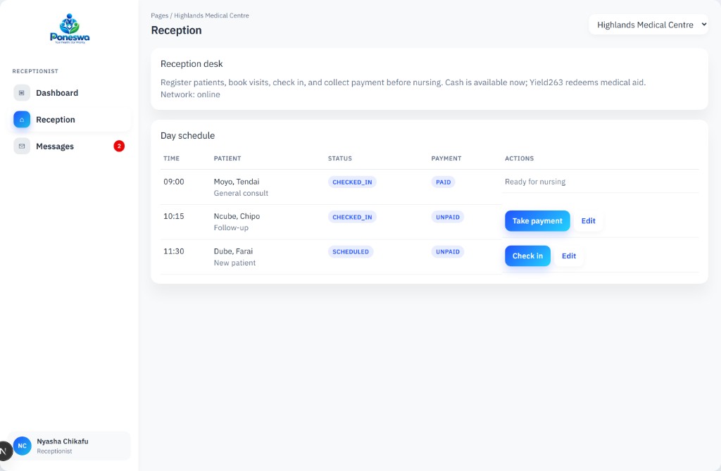Viewport: 721px width, 471px height.
Task: Click the New patient visit type
Action: coord(234,263)
